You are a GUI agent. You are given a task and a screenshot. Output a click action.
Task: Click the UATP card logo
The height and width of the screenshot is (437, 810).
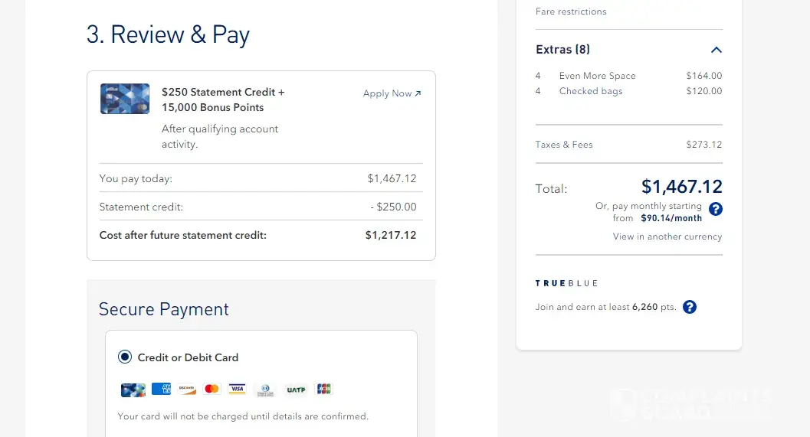(296, 390)
